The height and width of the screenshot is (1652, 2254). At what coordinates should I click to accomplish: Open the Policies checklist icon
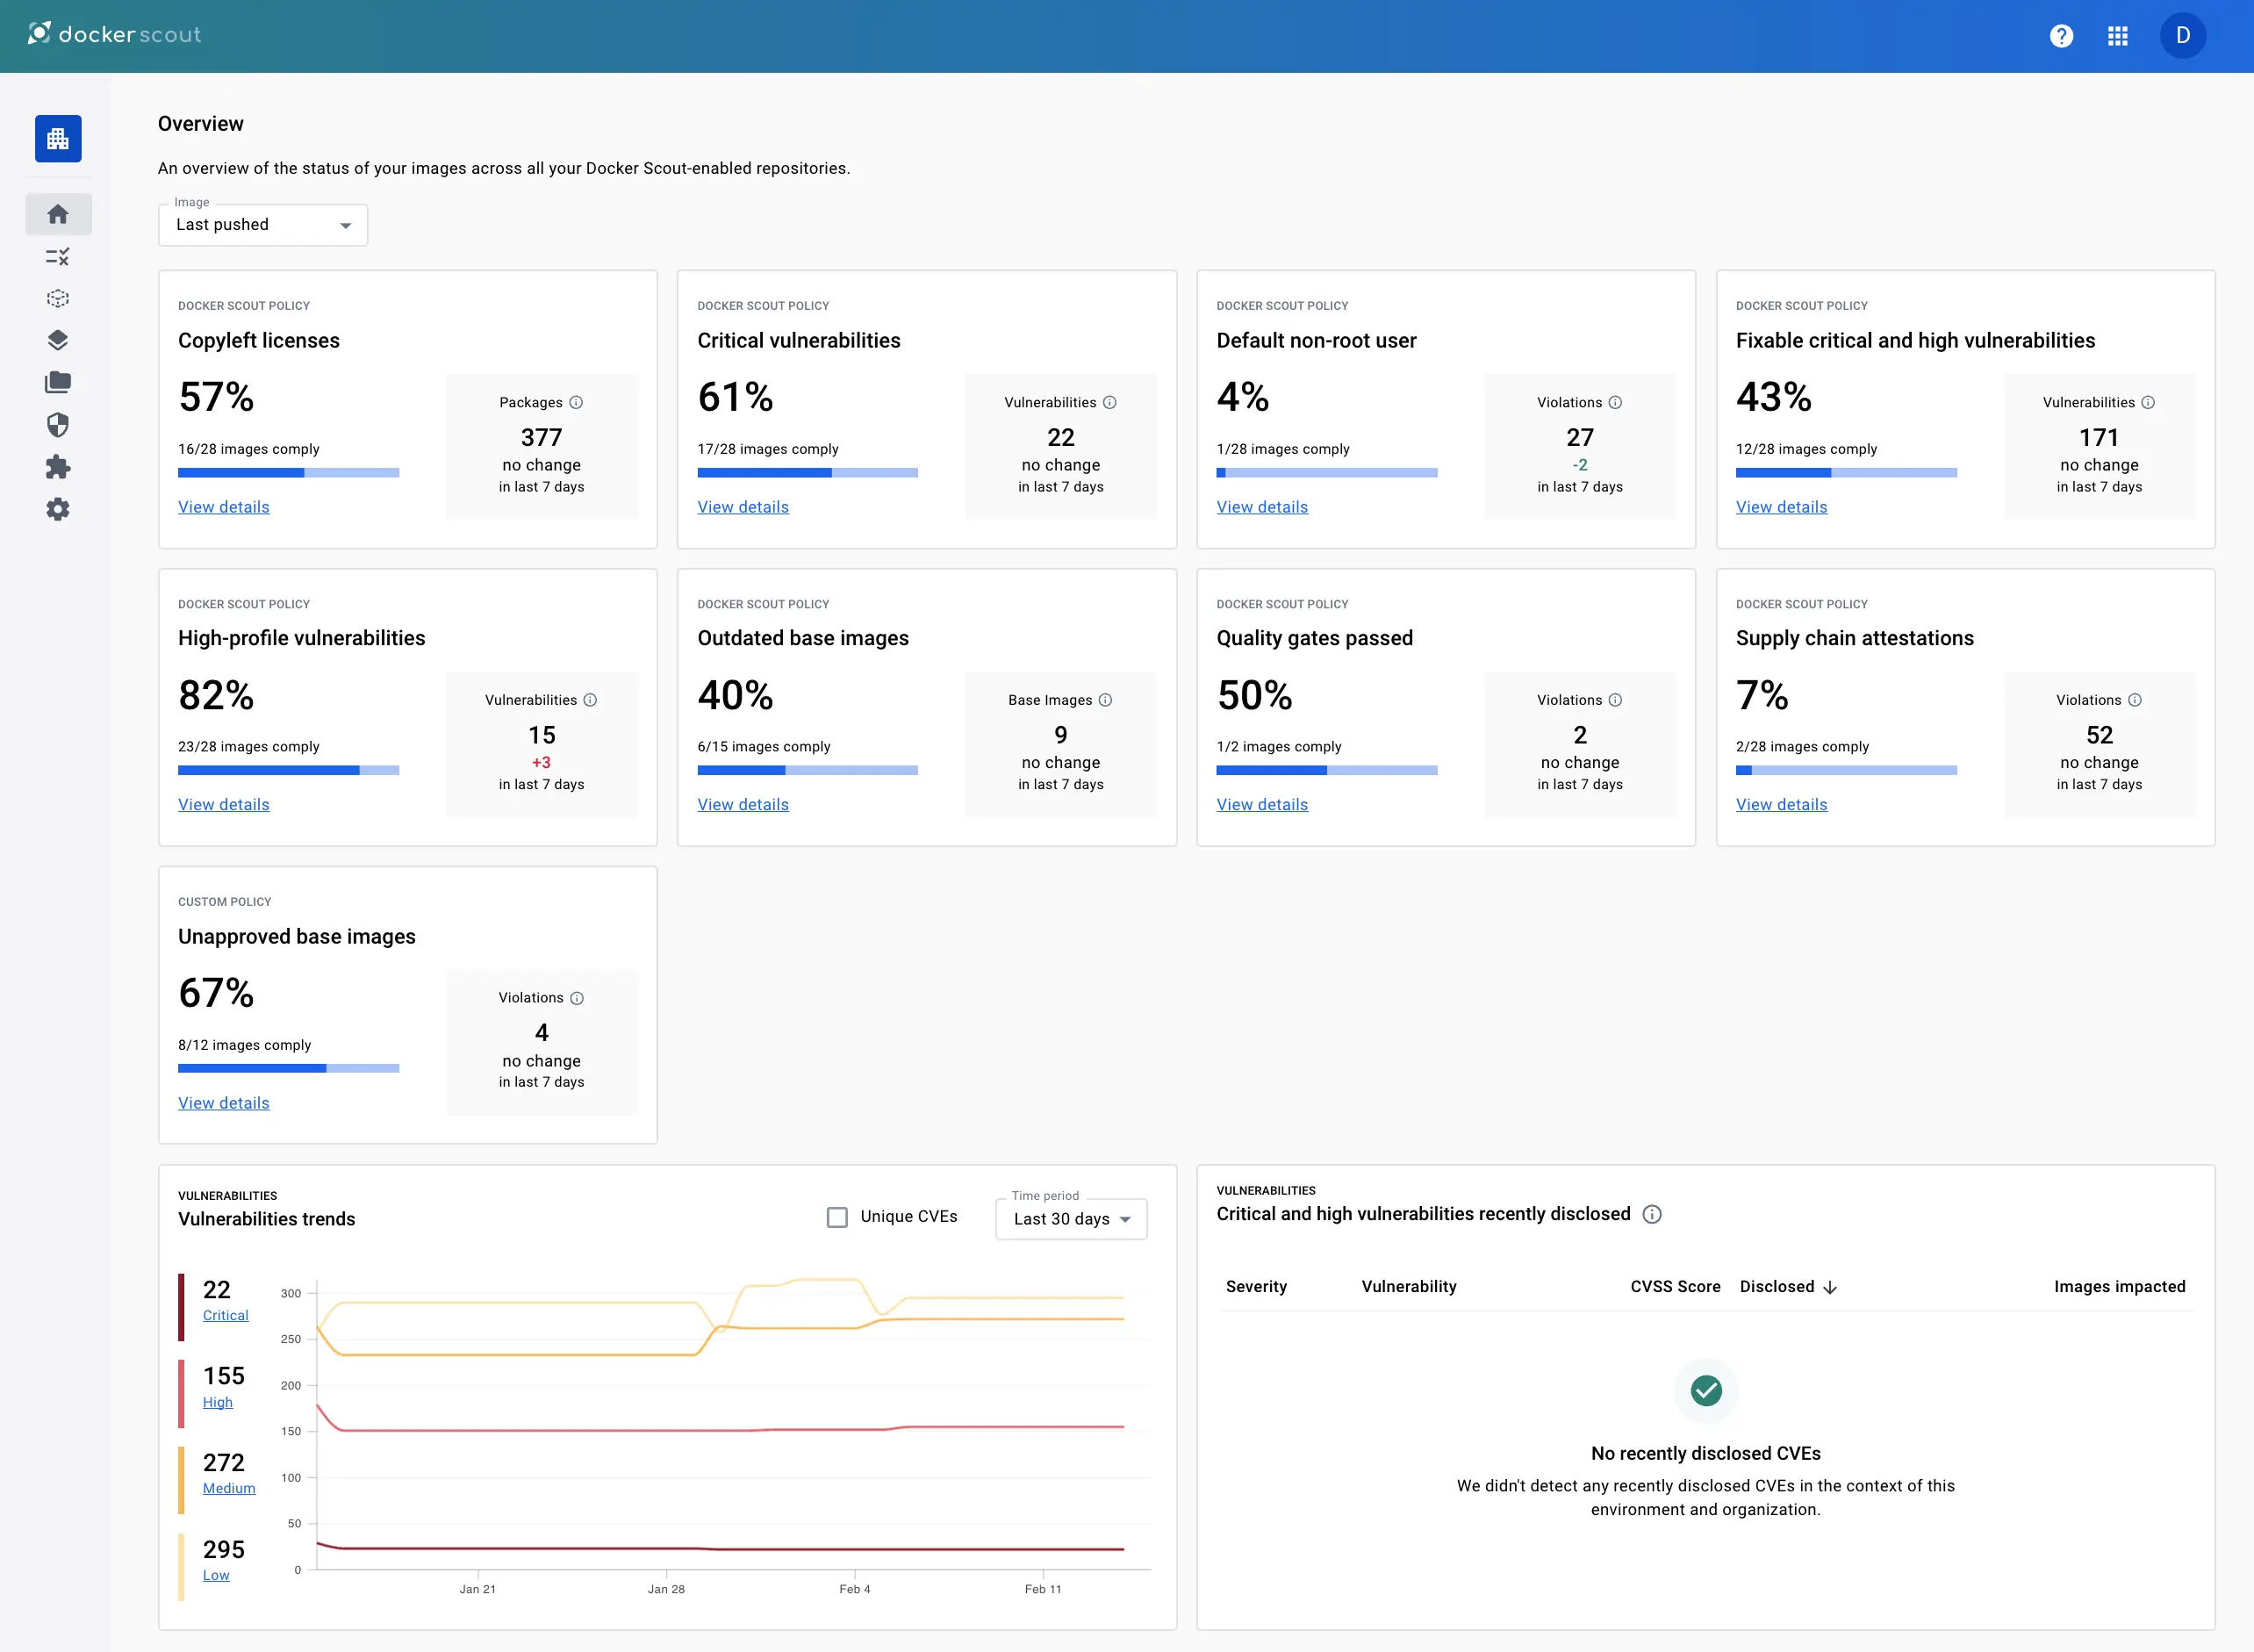click(x=58, y=257)
